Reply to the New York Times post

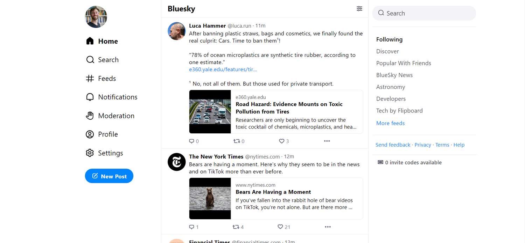(191, 227)
